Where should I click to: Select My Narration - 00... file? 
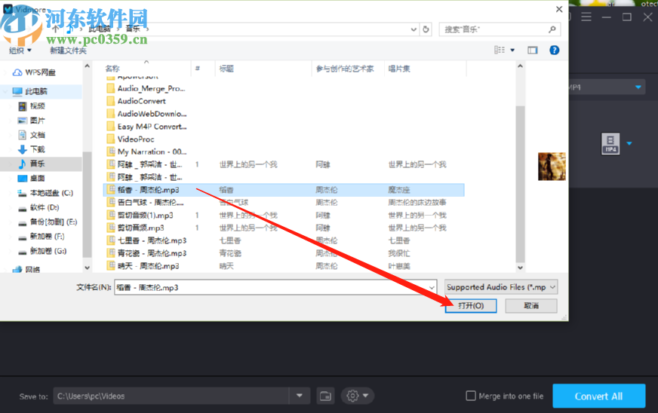152,151
